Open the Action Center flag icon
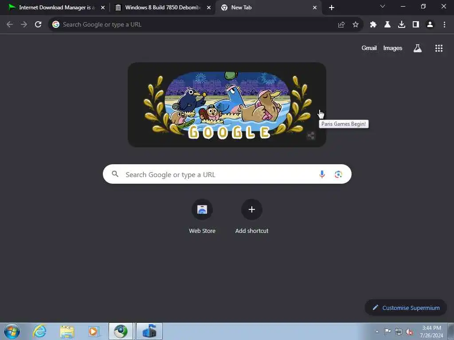 click(387, 332)
